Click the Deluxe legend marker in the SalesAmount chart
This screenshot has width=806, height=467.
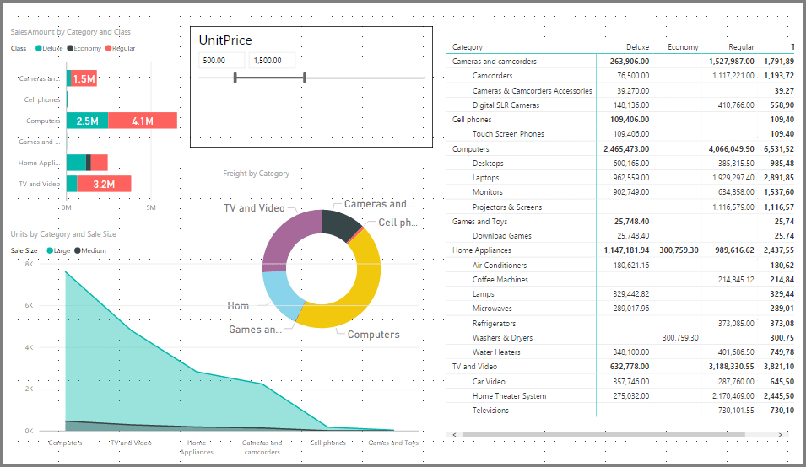(39, 48)
